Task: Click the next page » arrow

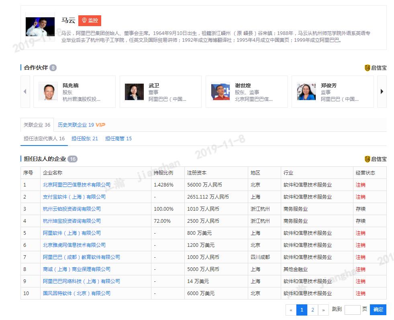Action: [x=323, y=310]
